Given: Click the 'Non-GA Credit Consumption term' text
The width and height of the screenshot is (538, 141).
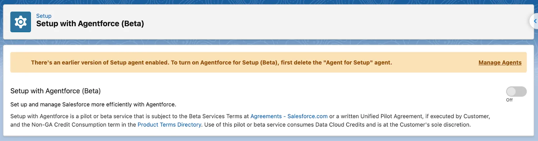Looking at the screenshot, I should tap(79, 125).
